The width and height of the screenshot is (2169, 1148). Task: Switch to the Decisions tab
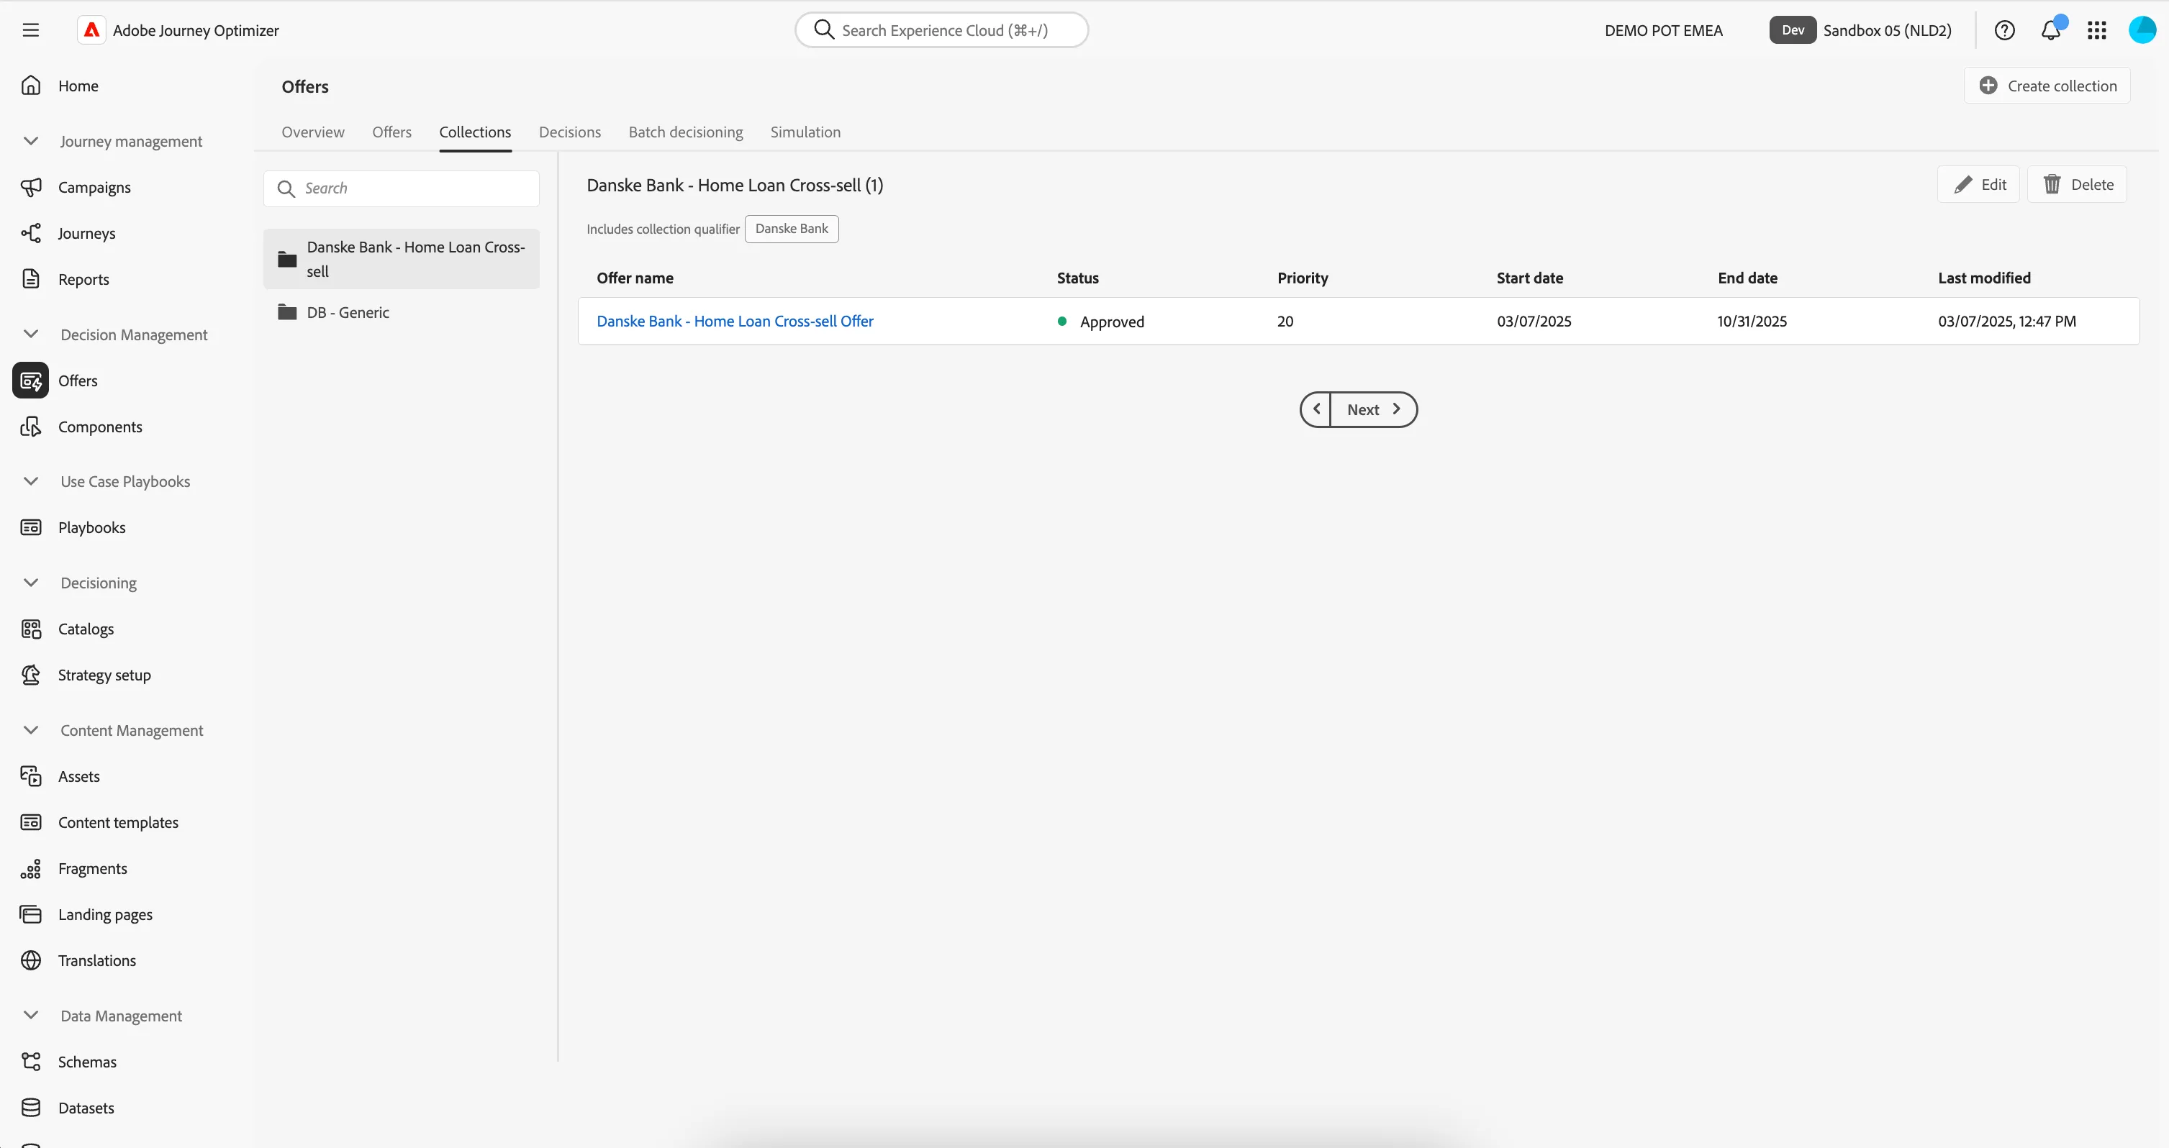(570, 132)
